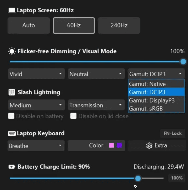Open the keyboard Color button
The height and width of the screenshot is (190, 188).
click(x=96, y=146)
